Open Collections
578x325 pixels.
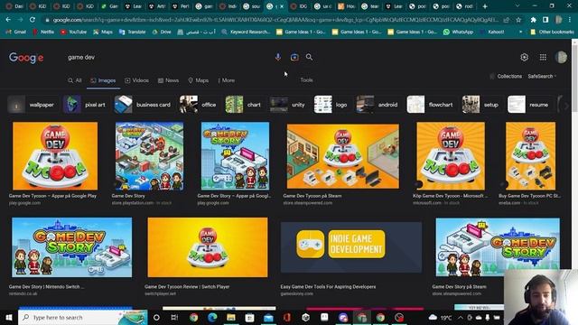pyautogui.click(x=506, y=76)
